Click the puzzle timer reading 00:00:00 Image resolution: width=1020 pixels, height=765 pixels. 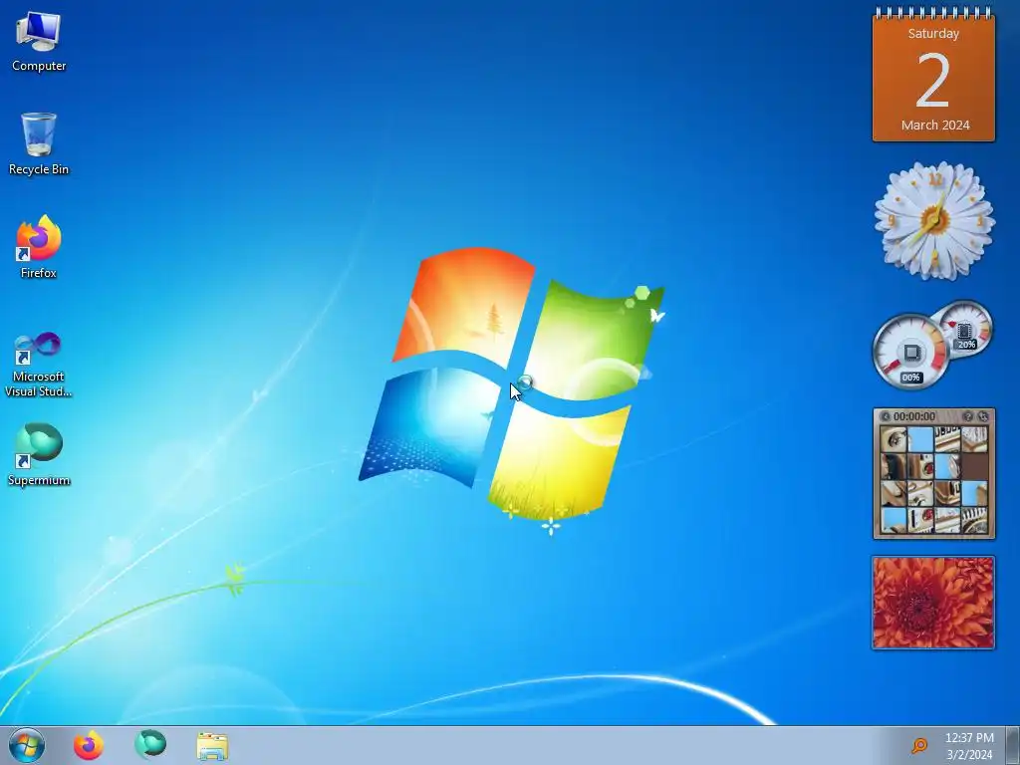pos(914,416)
